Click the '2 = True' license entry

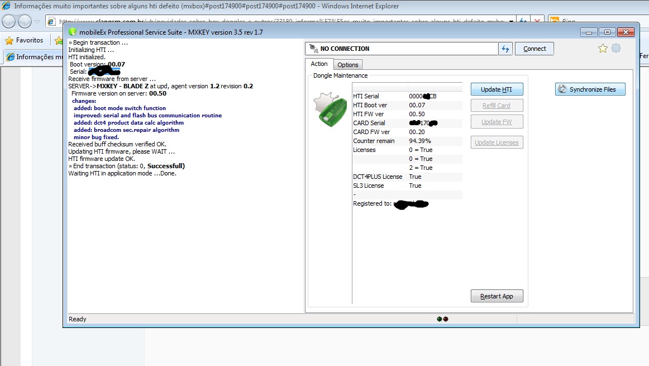click(x=421, y=168)
